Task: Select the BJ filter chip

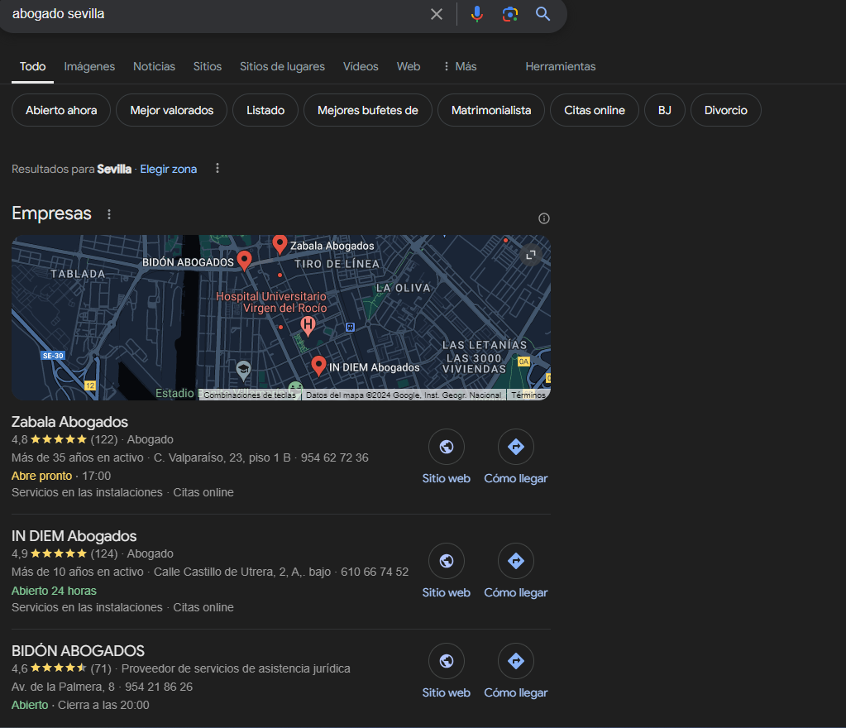Action: pyautogui.click(x=665, y=110)
